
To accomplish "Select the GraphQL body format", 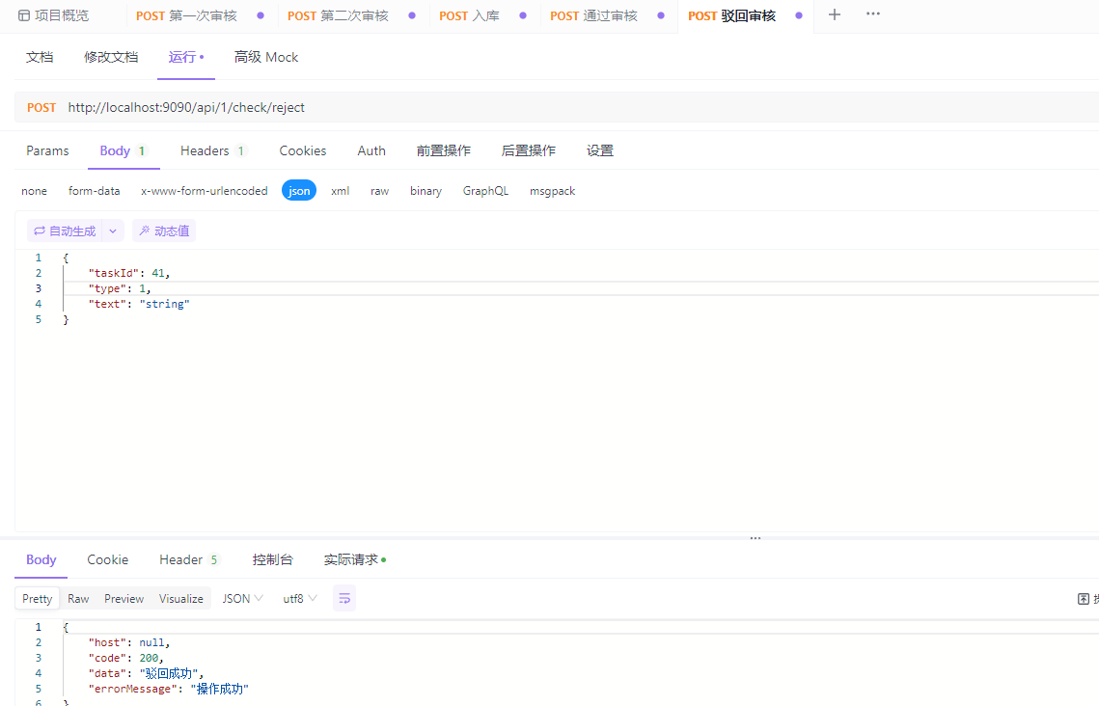I will click(x=485, y=190).
